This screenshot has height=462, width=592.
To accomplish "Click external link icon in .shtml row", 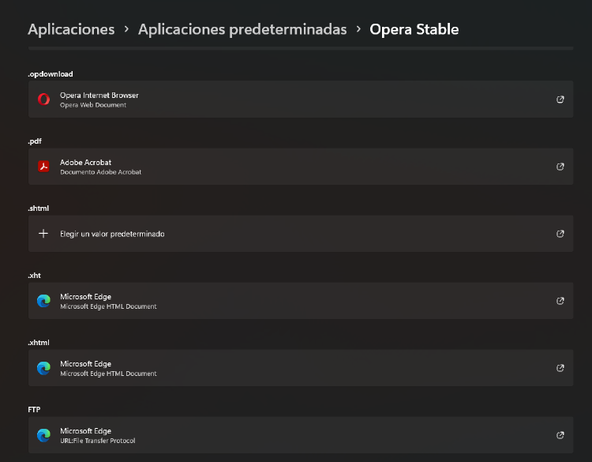I will (x=560, y=234).
